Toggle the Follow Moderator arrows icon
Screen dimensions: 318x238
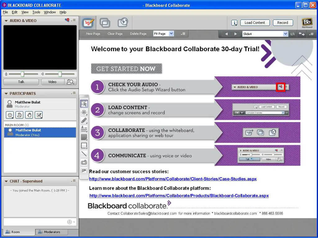pyautogui.click(x=302, y=34)
